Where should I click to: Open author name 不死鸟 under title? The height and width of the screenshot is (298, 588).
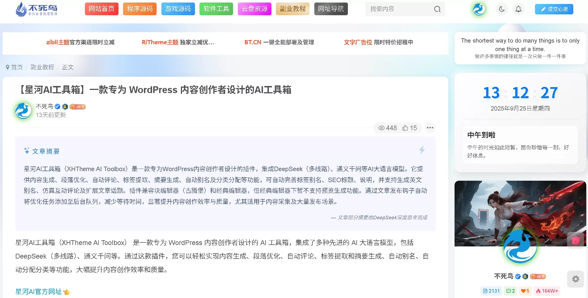pyautogui.click(x=44, y=107)
